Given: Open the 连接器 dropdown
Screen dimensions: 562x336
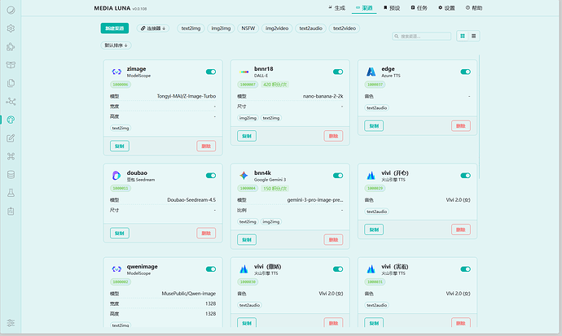Looking at the screenshot, I should pyautogui.click(x=153, y=28).
